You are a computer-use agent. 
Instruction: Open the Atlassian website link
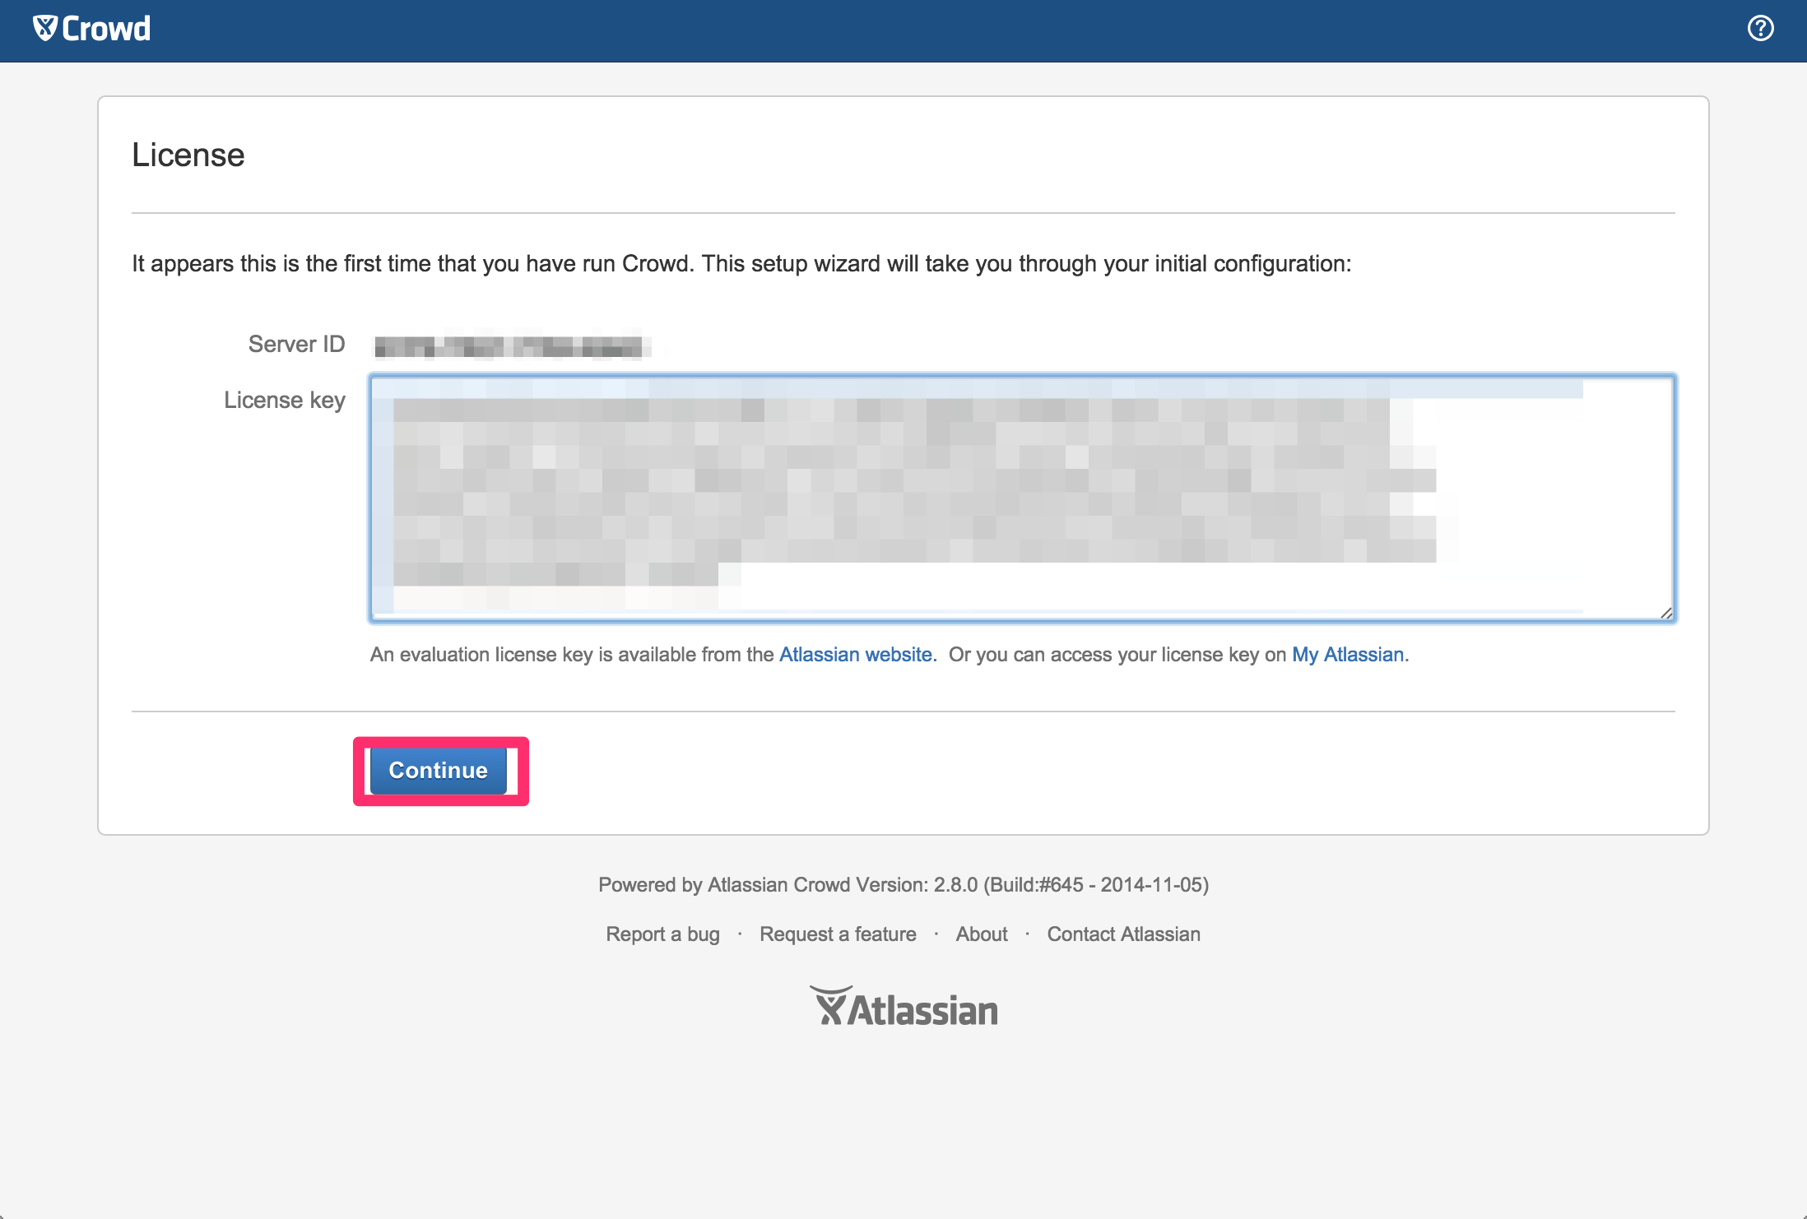[857, 655]
